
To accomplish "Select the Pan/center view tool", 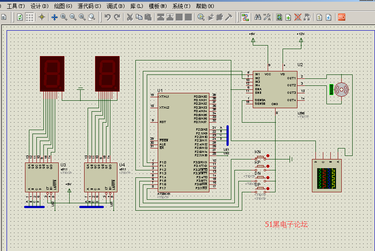I will [55, 17].
